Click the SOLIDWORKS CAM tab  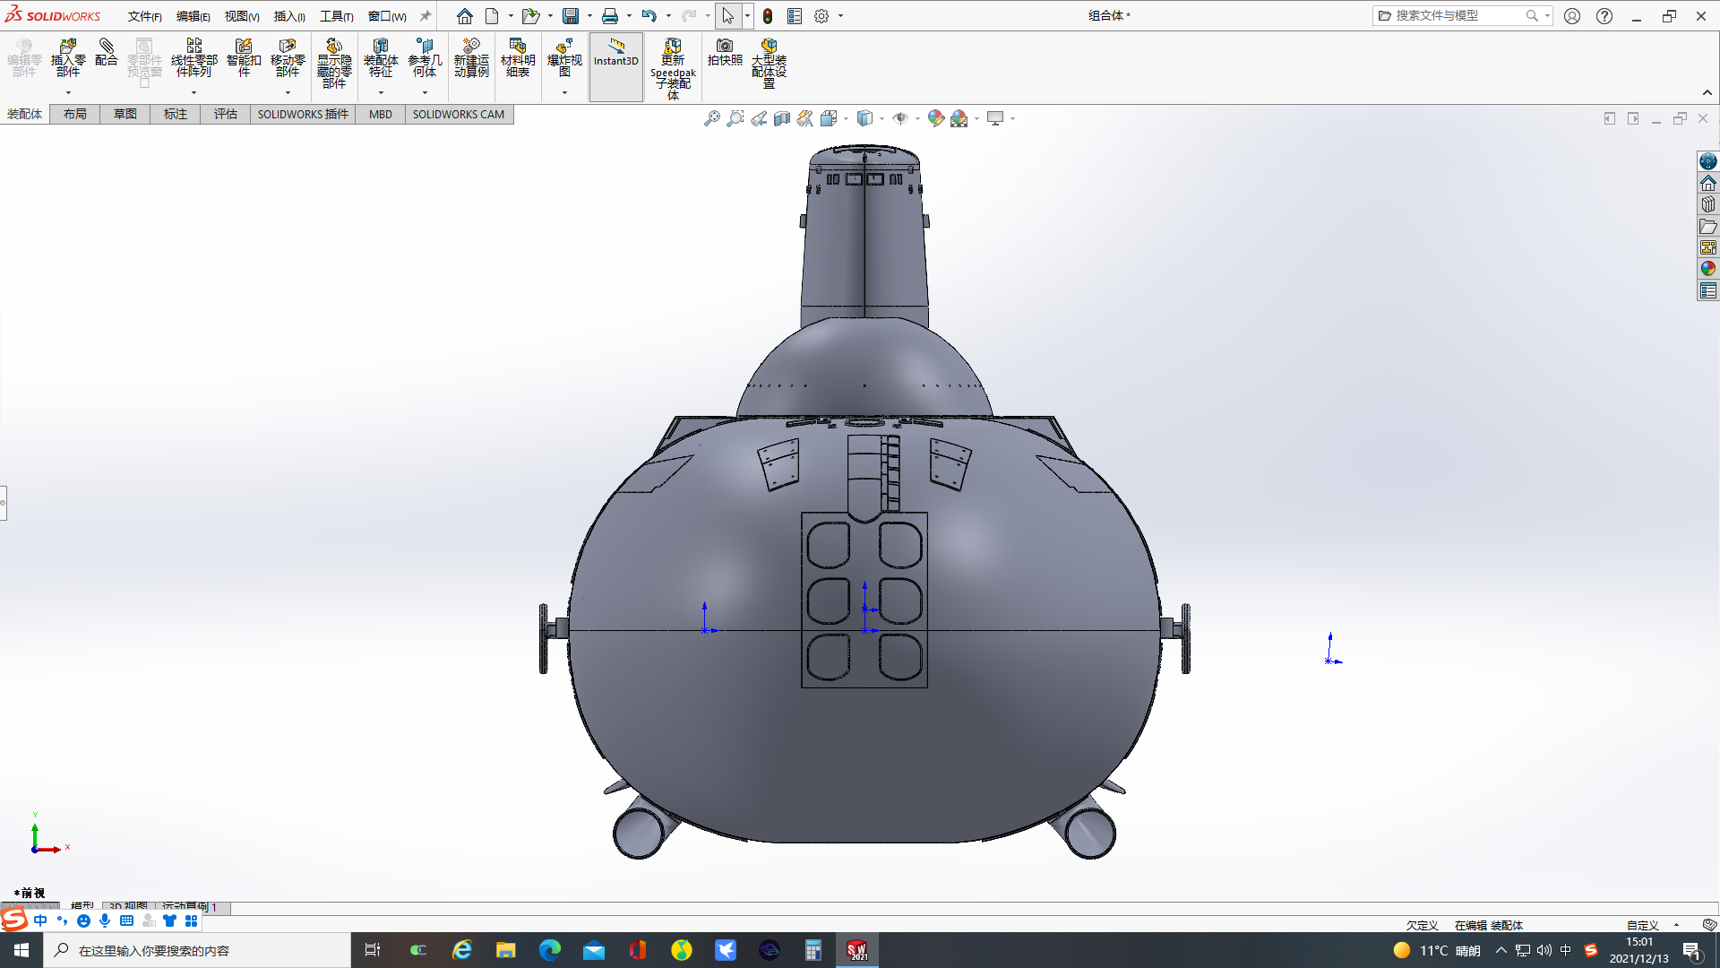[458, 114]
